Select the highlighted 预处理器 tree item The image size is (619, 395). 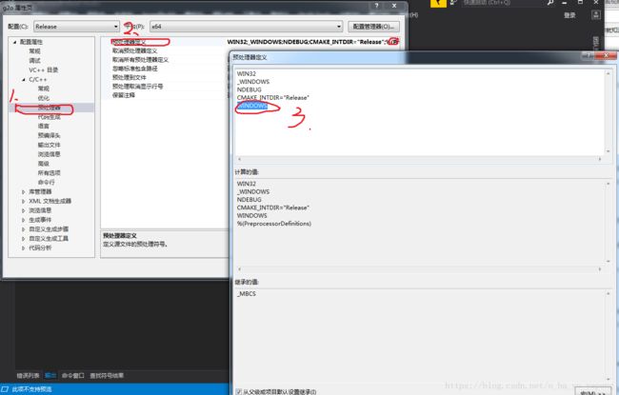point(50,108)
